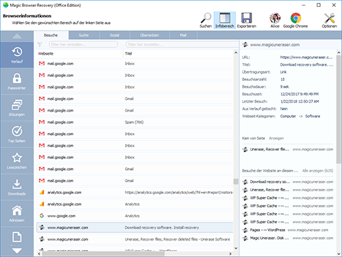
Task: Open the Adressen sidebar section
Action: click(17, 214)
